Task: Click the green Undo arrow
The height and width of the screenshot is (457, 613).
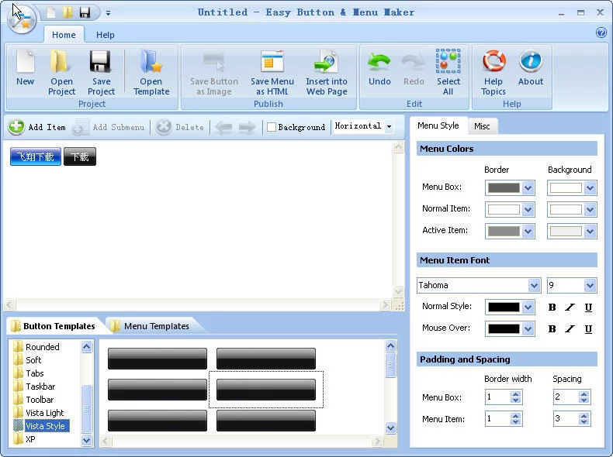Action: [379, 61]
